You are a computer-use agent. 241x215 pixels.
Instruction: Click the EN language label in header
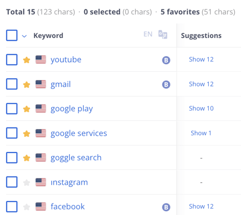pos(148,34)
